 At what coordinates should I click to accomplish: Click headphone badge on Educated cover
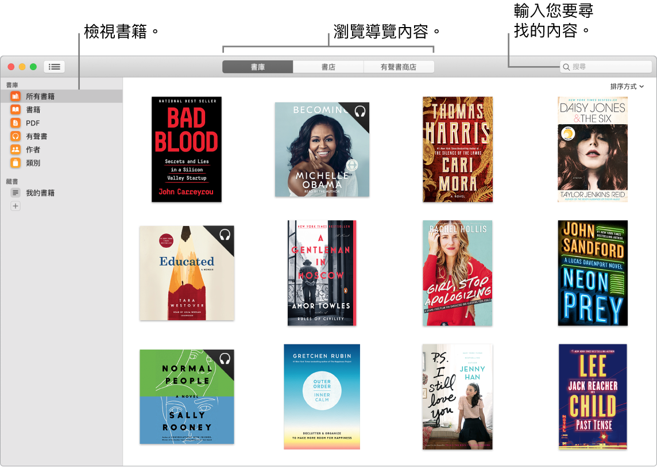(225, 235)
